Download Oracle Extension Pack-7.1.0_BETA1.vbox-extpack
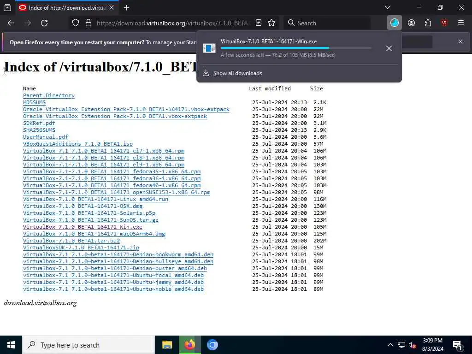The width and height of the screenshot is (472, 354). (x=115, y=116)
